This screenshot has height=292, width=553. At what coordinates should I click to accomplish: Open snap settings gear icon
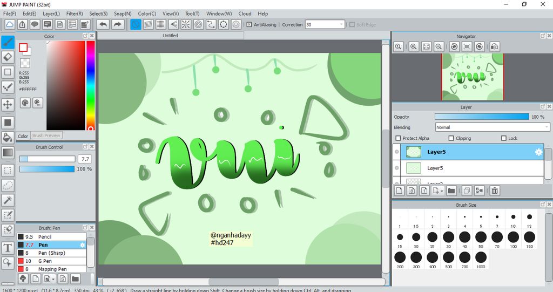(236, 24)
